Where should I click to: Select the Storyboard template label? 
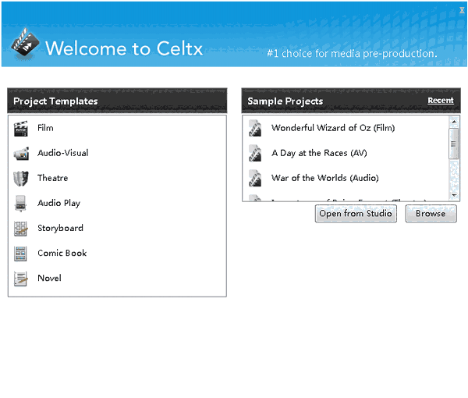[60, 229]
